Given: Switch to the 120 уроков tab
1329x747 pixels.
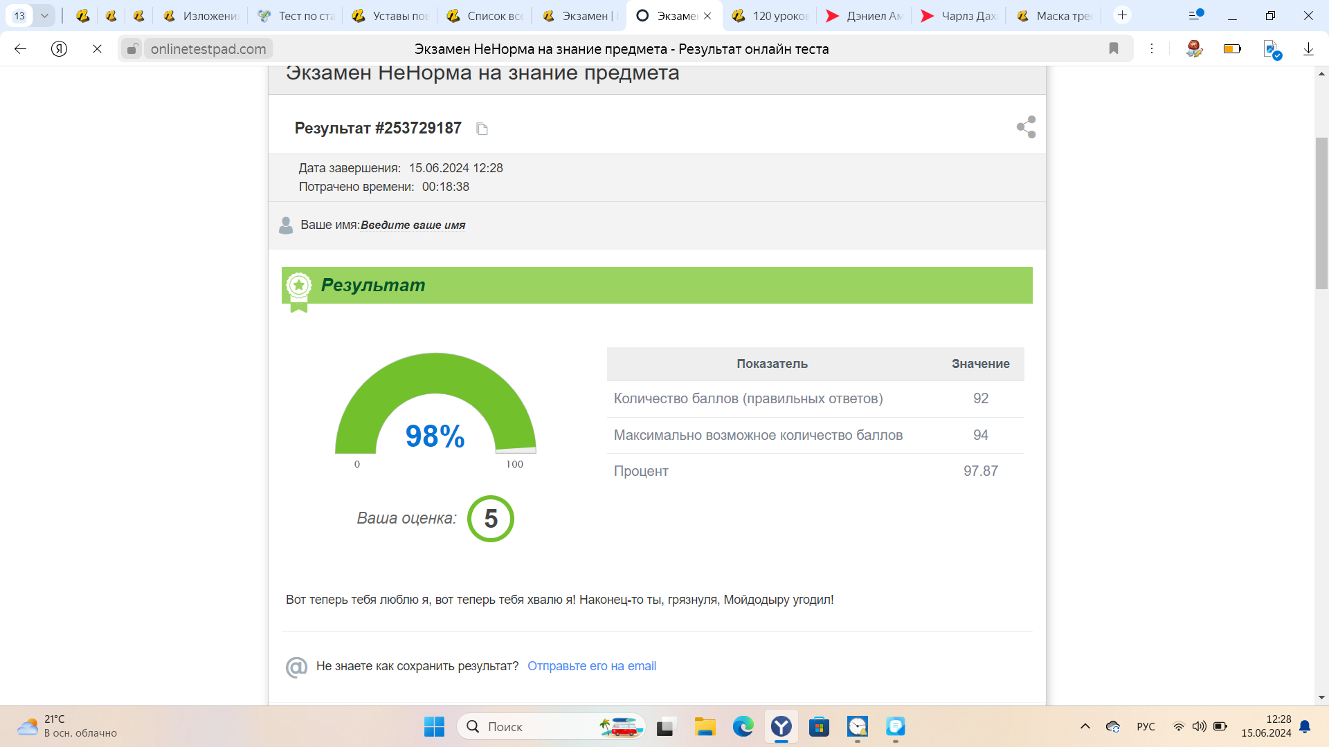Looking at the screenshot, I should coord(771,15).
